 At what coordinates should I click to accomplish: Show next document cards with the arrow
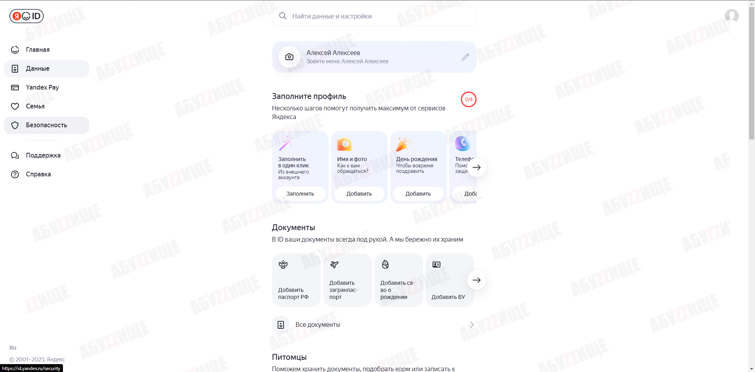click(x=477, y=280)
